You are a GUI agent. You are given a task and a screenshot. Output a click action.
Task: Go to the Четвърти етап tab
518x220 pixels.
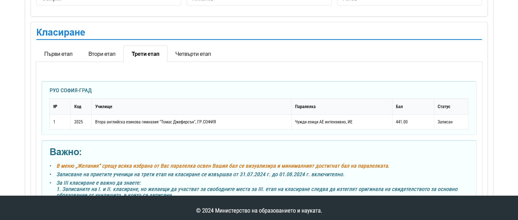tap(193, 54)
